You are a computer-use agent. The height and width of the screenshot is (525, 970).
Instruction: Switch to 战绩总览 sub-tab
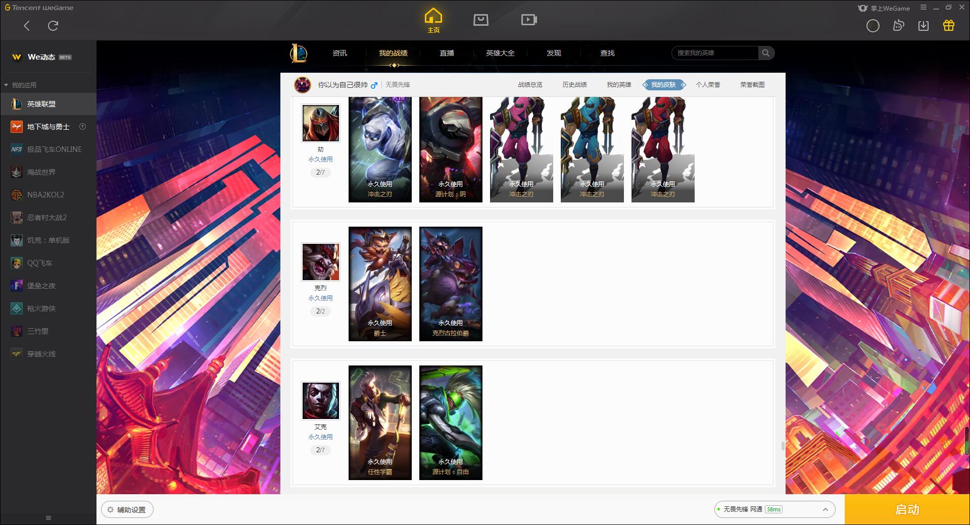pyautogui.click(x=530, y=85)
